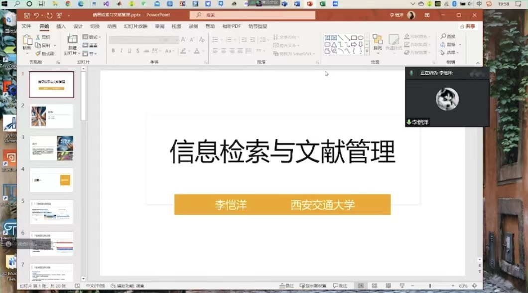Expand the shapes gallery More arrow
The width and height of the screenshot is (528, 293).
tap(367, 51)
